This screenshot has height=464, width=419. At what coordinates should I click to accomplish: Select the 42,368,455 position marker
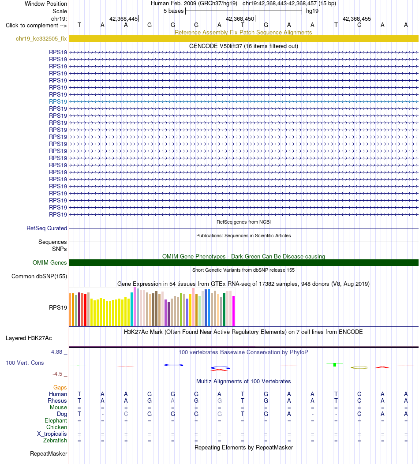[x=357, y=19]
